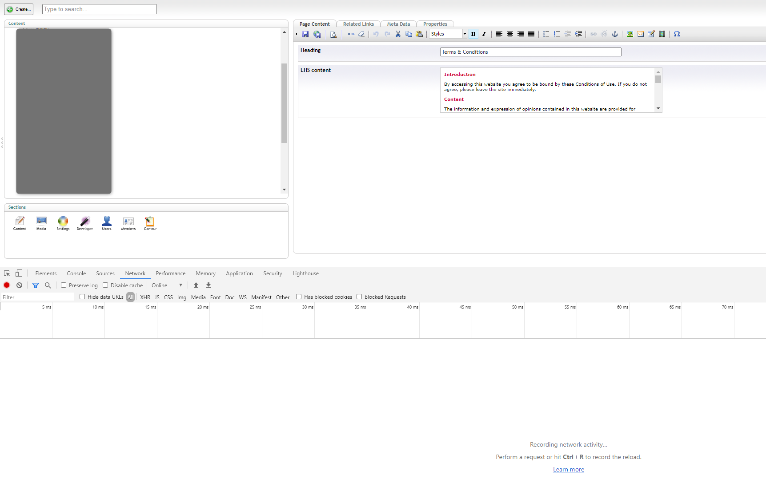The height and width of the screenshot is (503, 766).
Task: Check the Disable cache option
Action: 105,285
